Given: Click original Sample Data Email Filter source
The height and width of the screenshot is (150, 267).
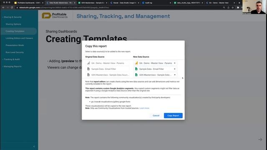Looking at the screenshot, I should coord(108,69).
